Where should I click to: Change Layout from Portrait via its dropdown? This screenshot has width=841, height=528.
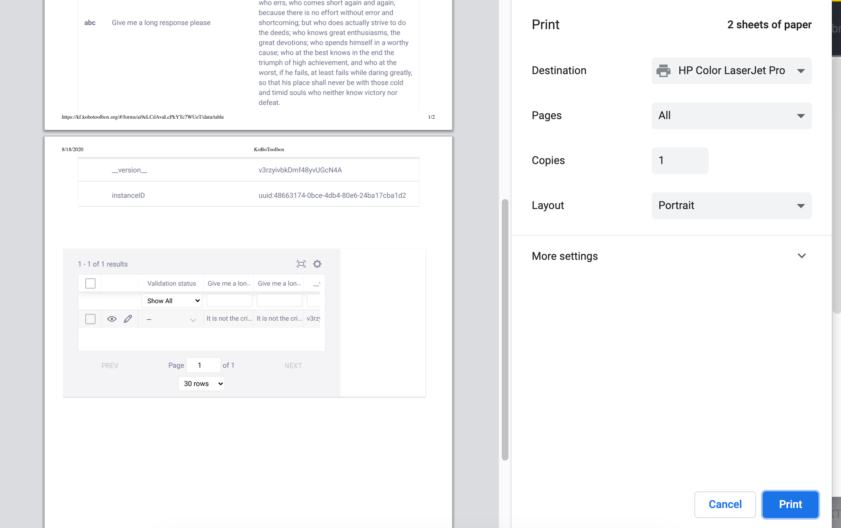[731, 205]
